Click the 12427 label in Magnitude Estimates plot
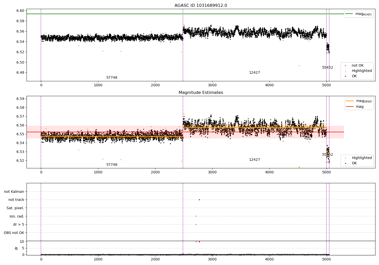The width and height of the screenshot is (379, 265). coord(254,160)
